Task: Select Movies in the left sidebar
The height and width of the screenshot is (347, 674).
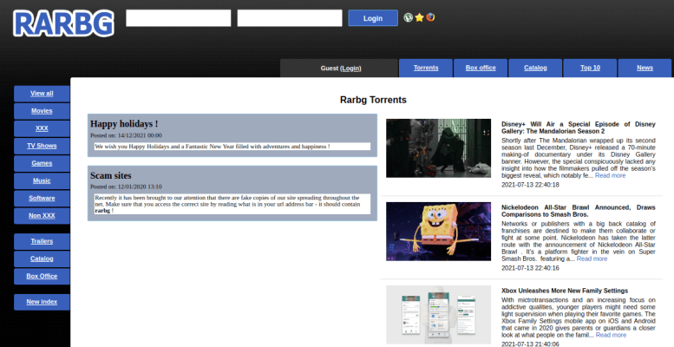Action: [42, 111]
